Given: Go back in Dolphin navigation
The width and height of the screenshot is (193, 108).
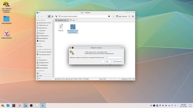Looking at the screenshot, I should pos(38,16).
